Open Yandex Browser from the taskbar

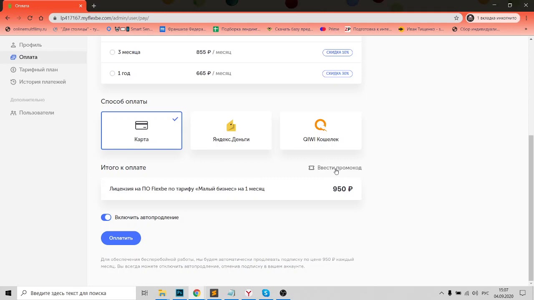point(249,293)
